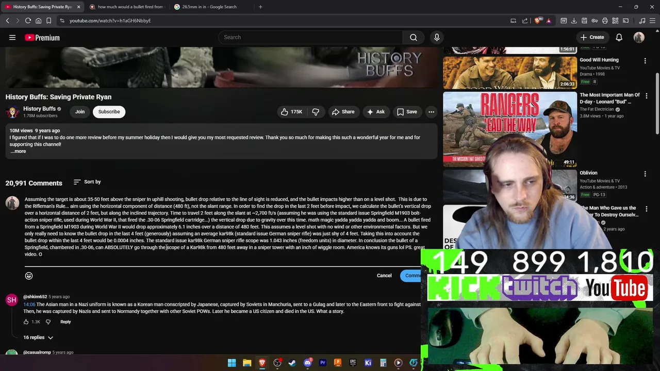Dislike the @shkim652 comment
The height and width of the screenshot is (371, 660).
[x=48, y=322]
